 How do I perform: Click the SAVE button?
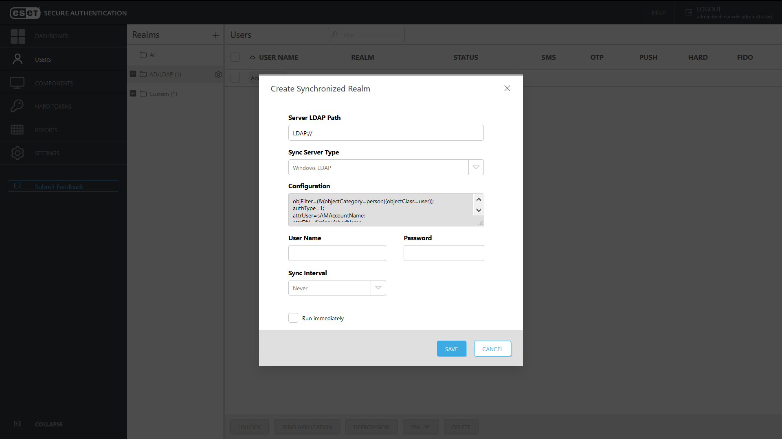(x=451, y=349)
